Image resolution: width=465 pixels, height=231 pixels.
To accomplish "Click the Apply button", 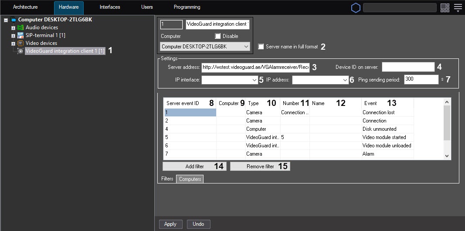I will 170,224.
